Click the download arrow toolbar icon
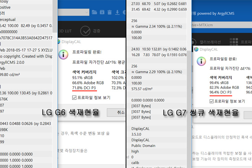This screenshot has height=168, width=252. pos(117,12)
